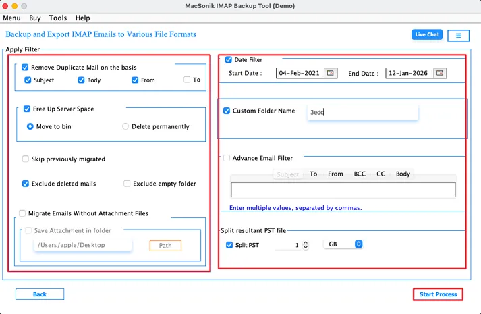Enable the To duplicate criteria checkbox
481x314 pixels.
tap(186, 80)
